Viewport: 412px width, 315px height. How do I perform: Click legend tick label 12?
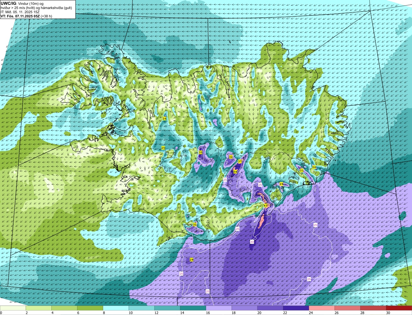[156, 313]
